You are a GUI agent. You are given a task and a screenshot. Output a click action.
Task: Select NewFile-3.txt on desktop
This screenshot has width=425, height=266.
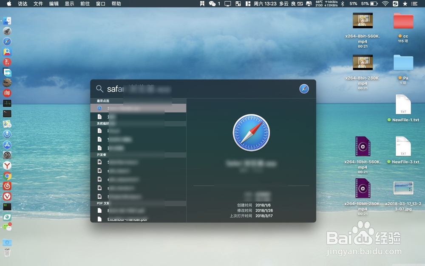[403, 150]
